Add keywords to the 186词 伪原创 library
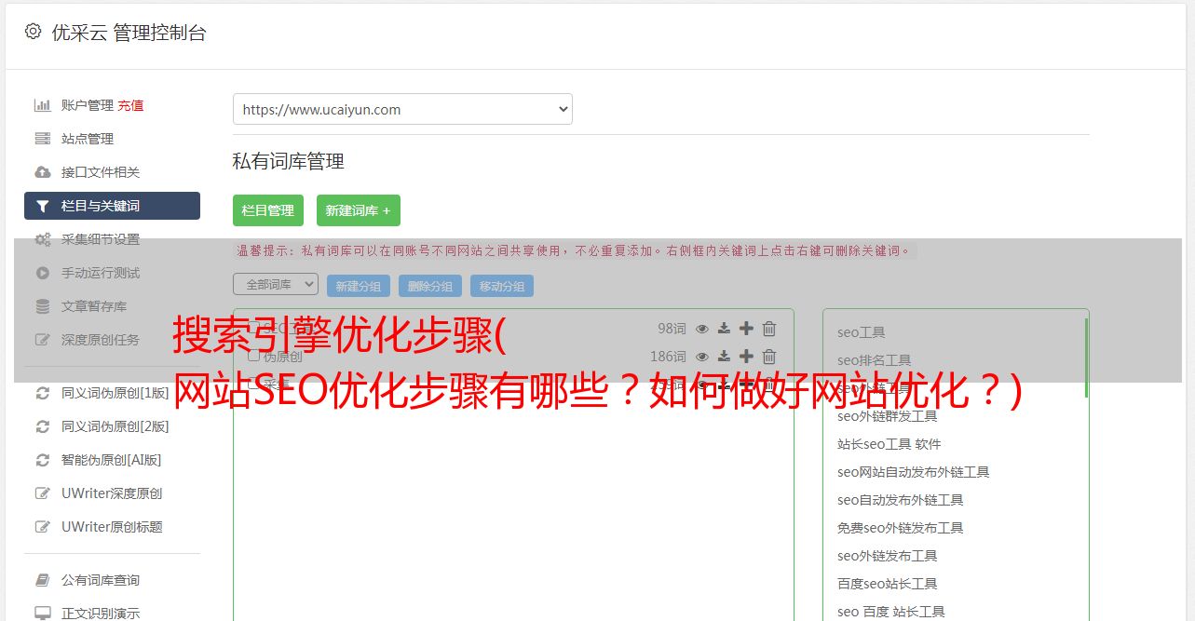The width and height of the screenshot is (1195, 621). pyautogui.click(x=747, y=357)
